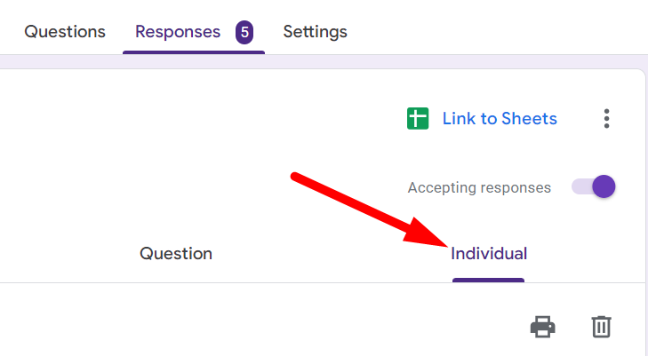Open the three-dot more options menu
The height and width of the screenshot is (356, 648).
[x=606, y=119]
